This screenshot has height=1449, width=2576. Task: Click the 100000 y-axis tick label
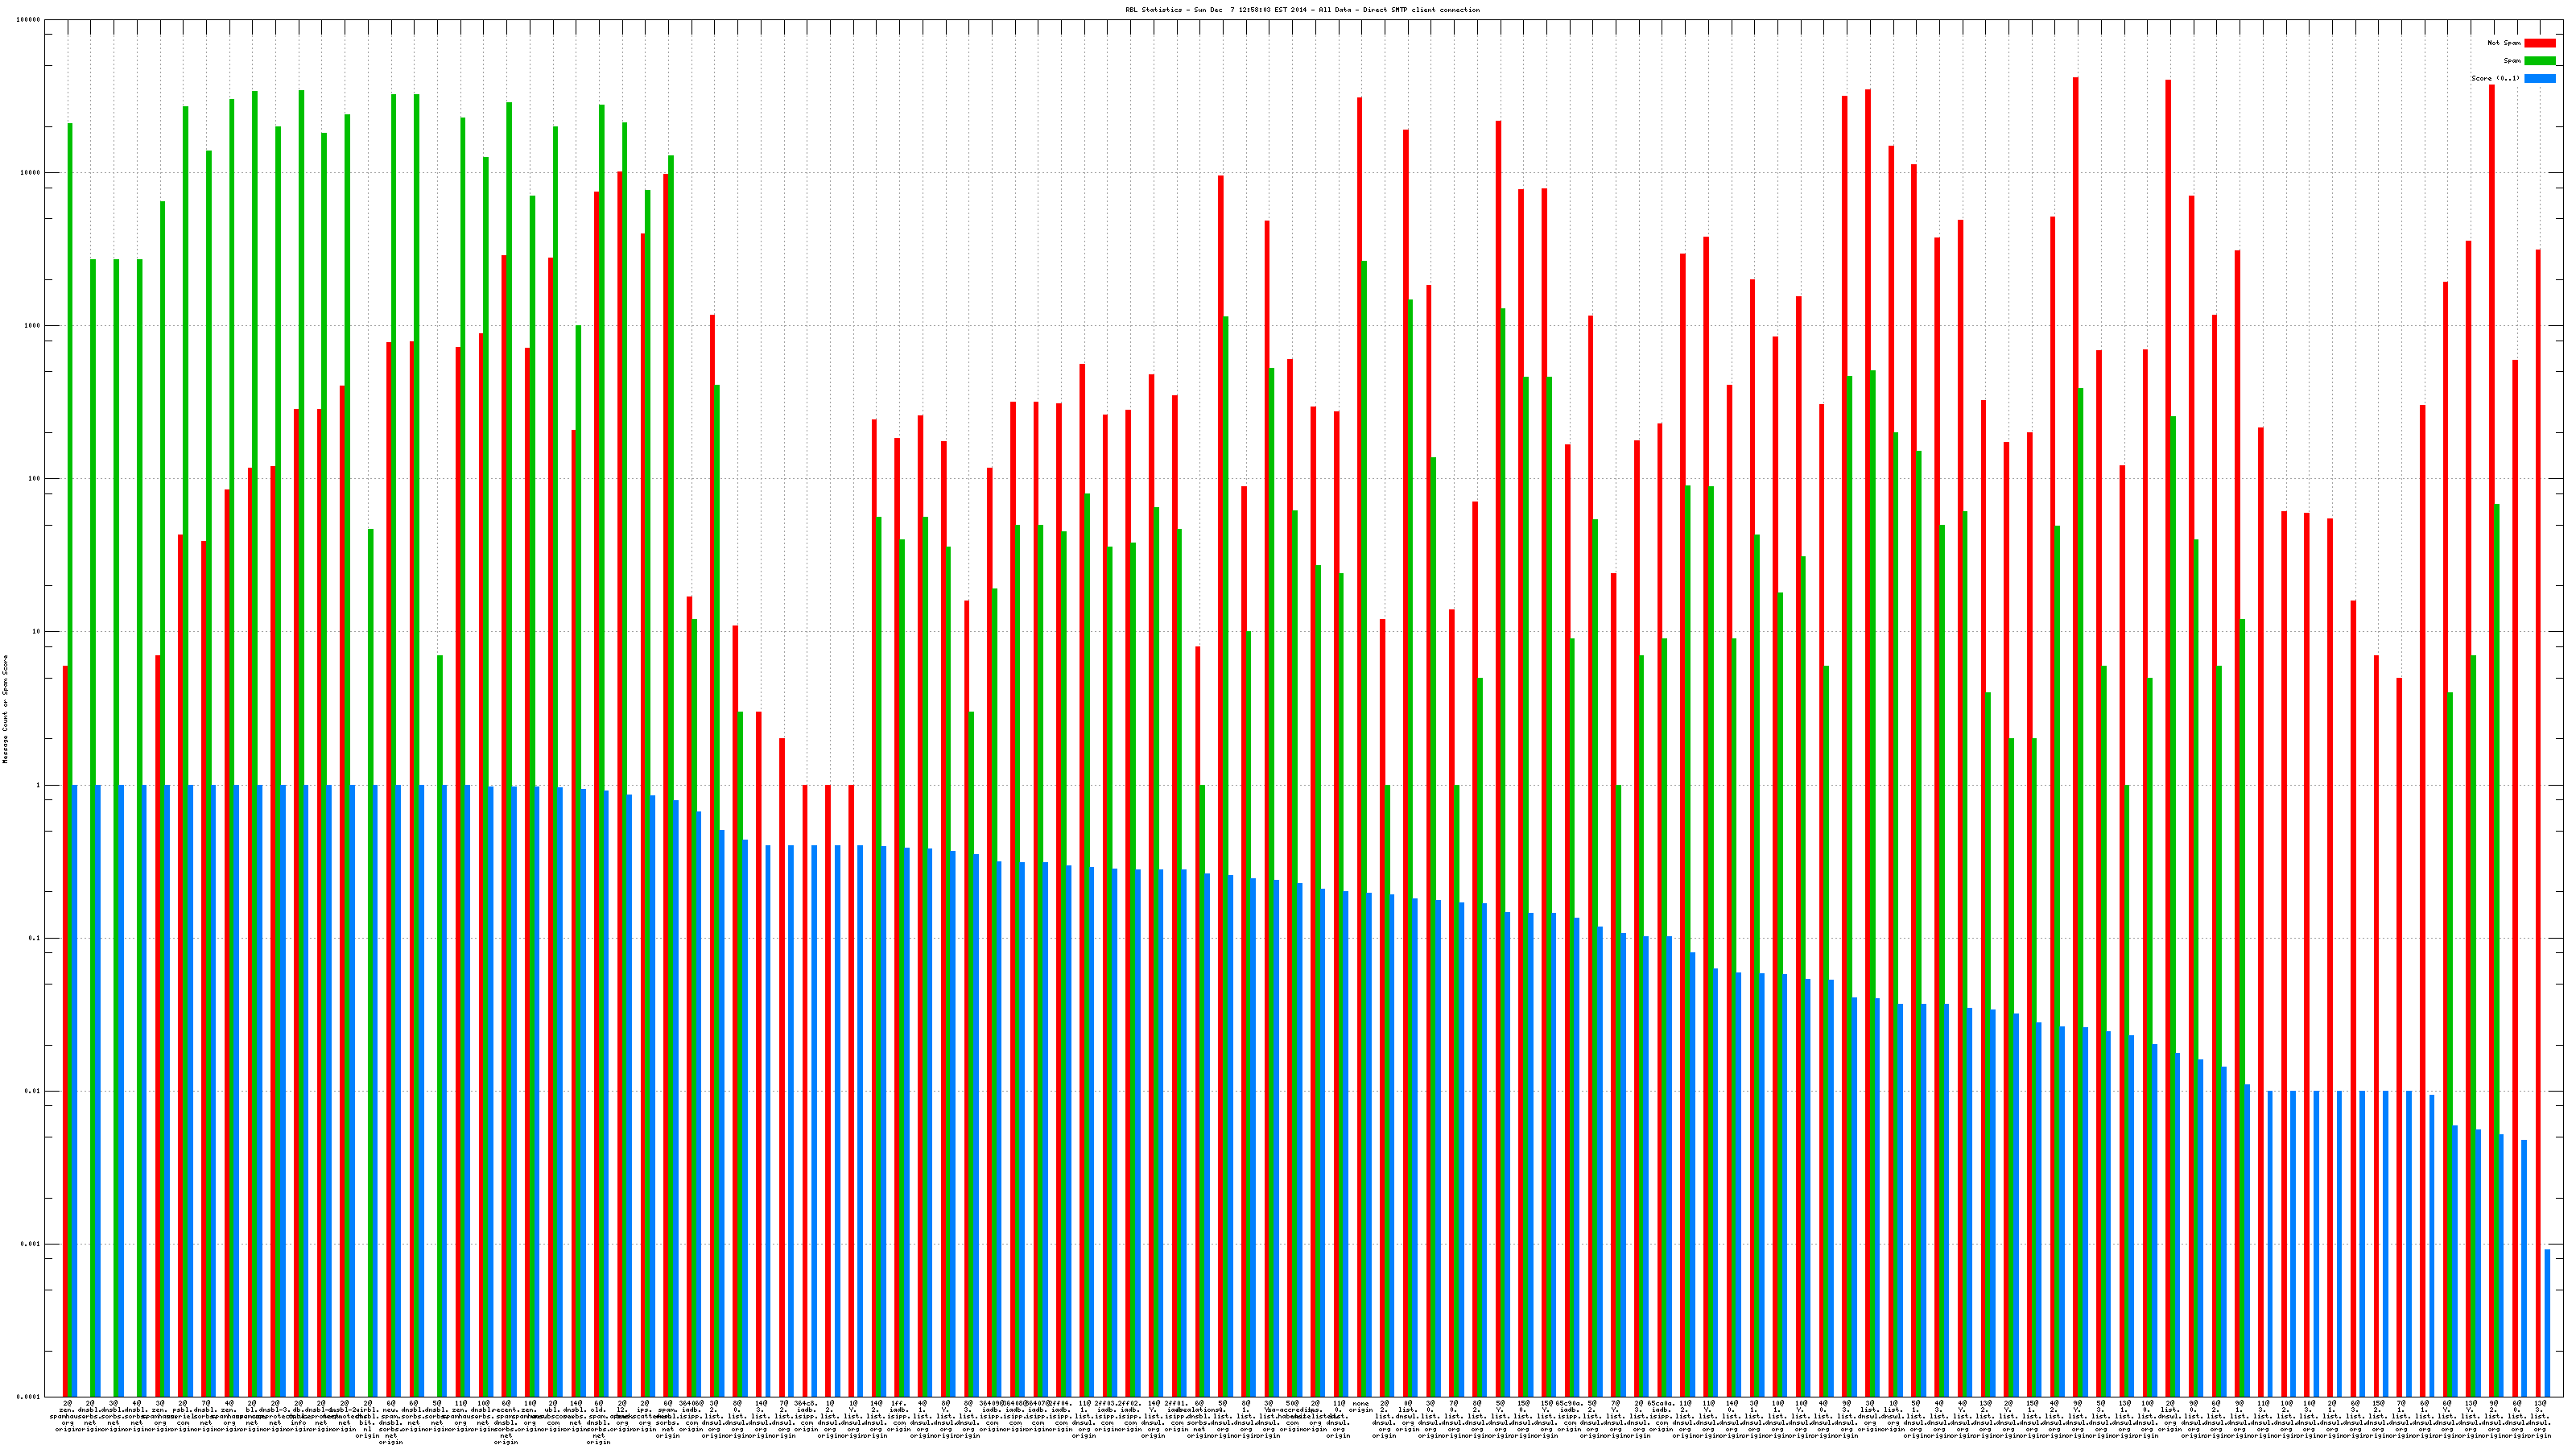(29, 20)
